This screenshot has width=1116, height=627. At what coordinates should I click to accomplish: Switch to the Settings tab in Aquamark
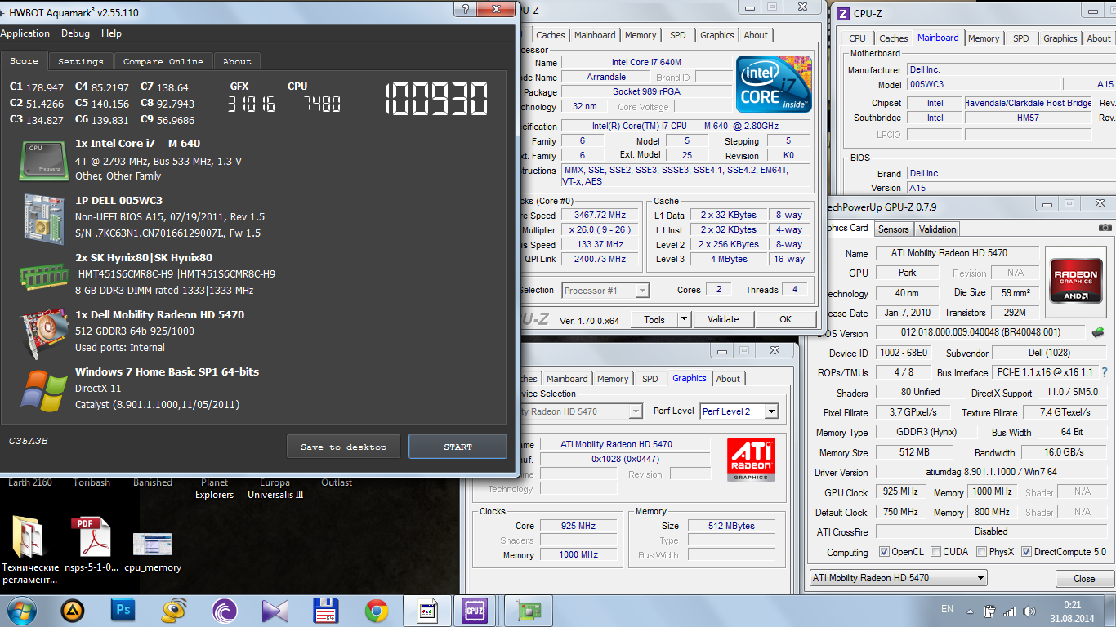pos(81,61)
